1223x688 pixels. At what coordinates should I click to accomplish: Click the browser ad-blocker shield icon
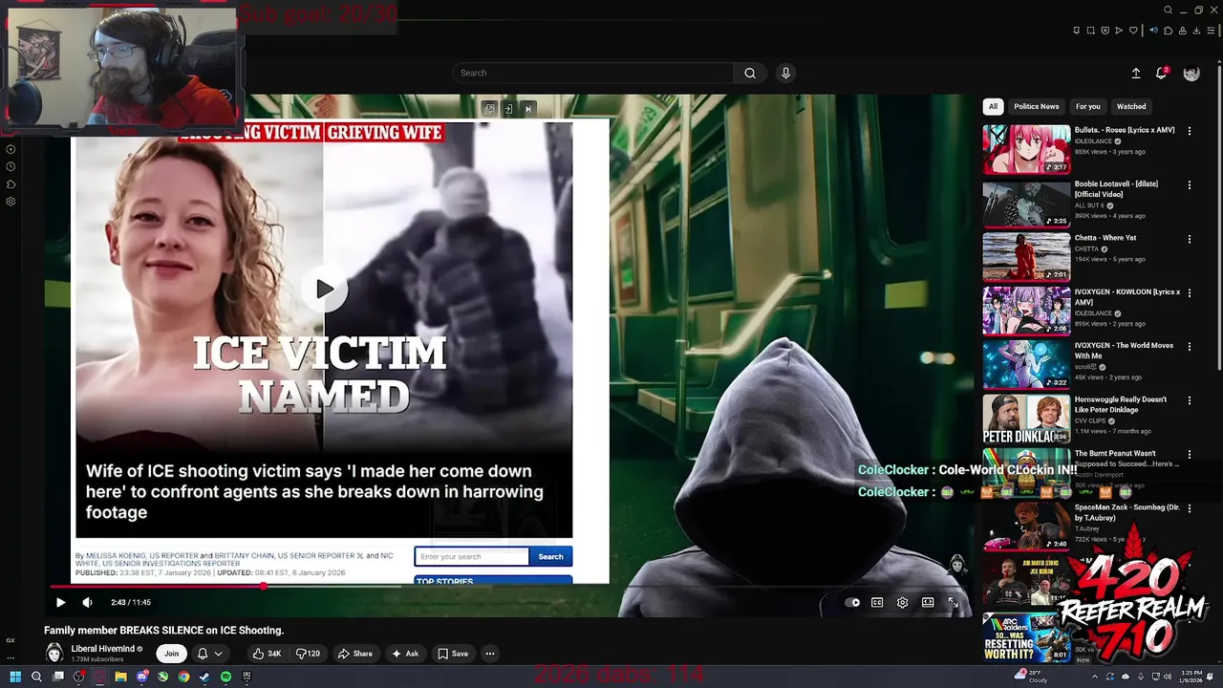1105,31
